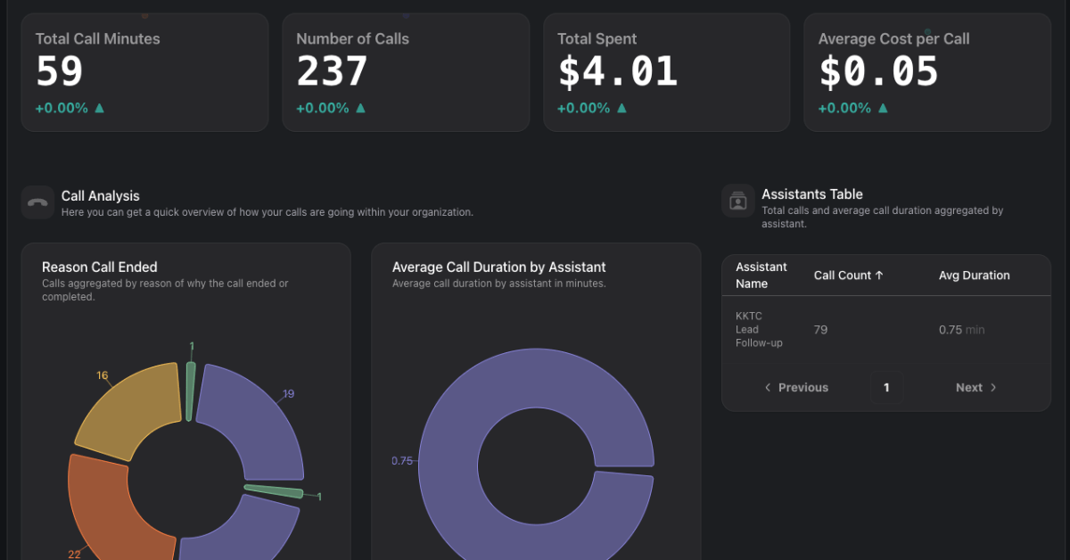Screen dimensions: 1070x560
Task: Select the KKTC Lead Follow-up row
Action: click(886, 330)
